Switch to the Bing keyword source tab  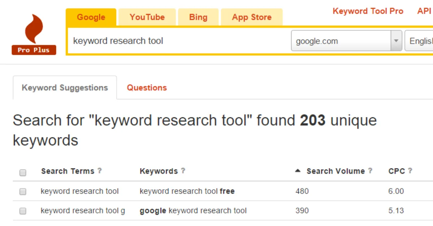198,17
